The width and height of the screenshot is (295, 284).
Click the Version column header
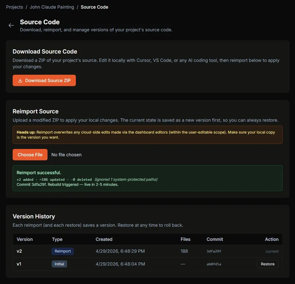pos(25,239)
